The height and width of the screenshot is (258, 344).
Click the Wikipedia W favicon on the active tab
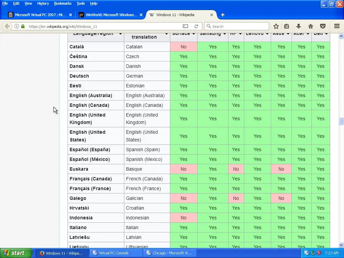coord(152,15)
